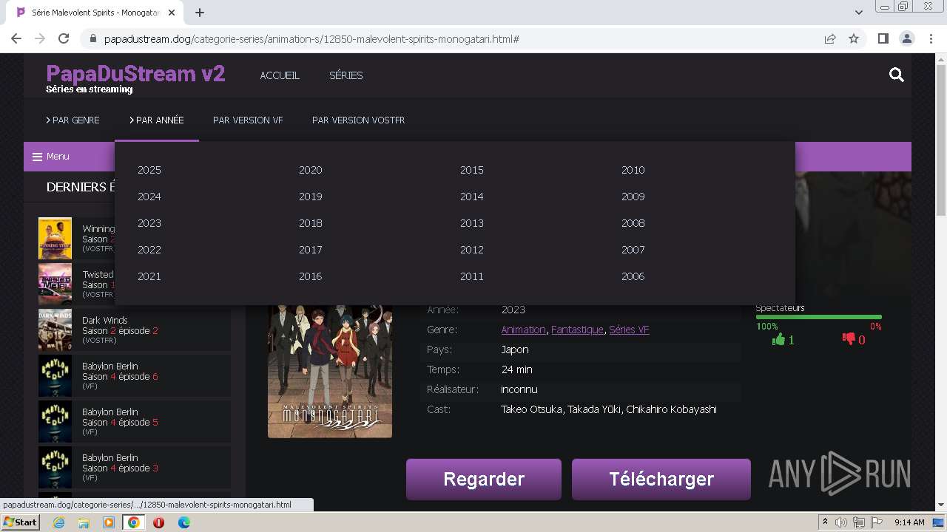The width and height of the screenshot is (947, 532).
Task: View site information via the lock icon
Action: point(92,38)
